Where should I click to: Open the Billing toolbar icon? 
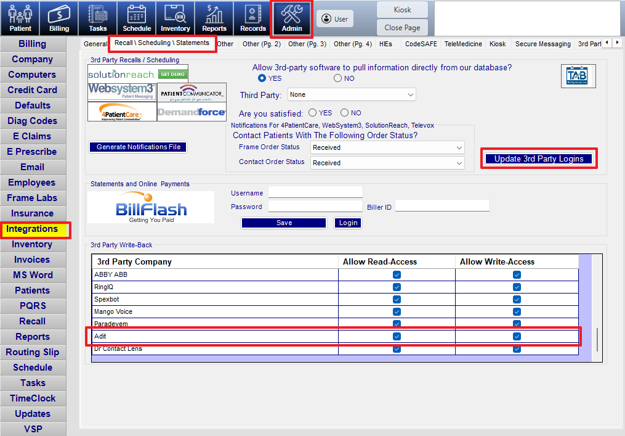(x=59, y=18)
